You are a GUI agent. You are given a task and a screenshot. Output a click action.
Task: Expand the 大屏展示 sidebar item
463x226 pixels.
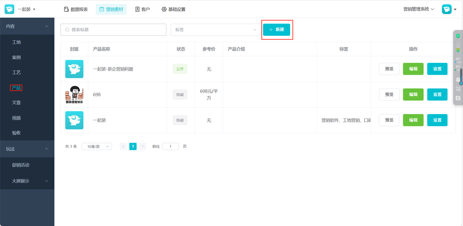tap(27, 181)
